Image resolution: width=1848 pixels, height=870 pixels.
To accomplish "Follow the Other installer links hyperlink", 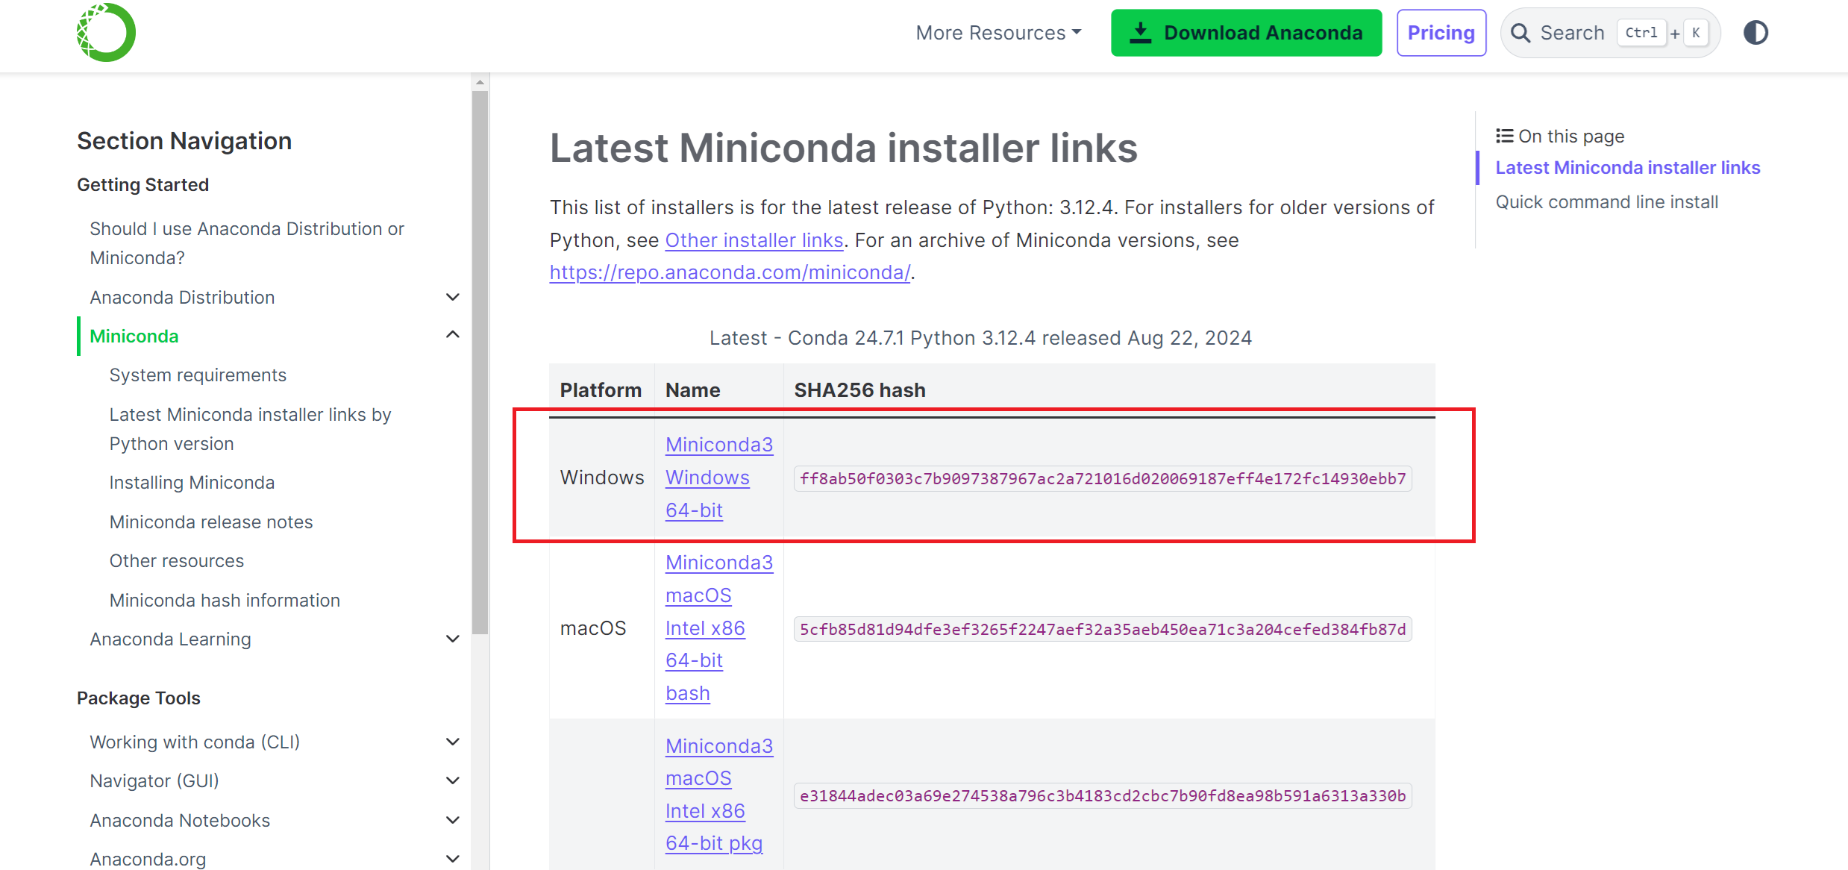I will tap(754, 240).
